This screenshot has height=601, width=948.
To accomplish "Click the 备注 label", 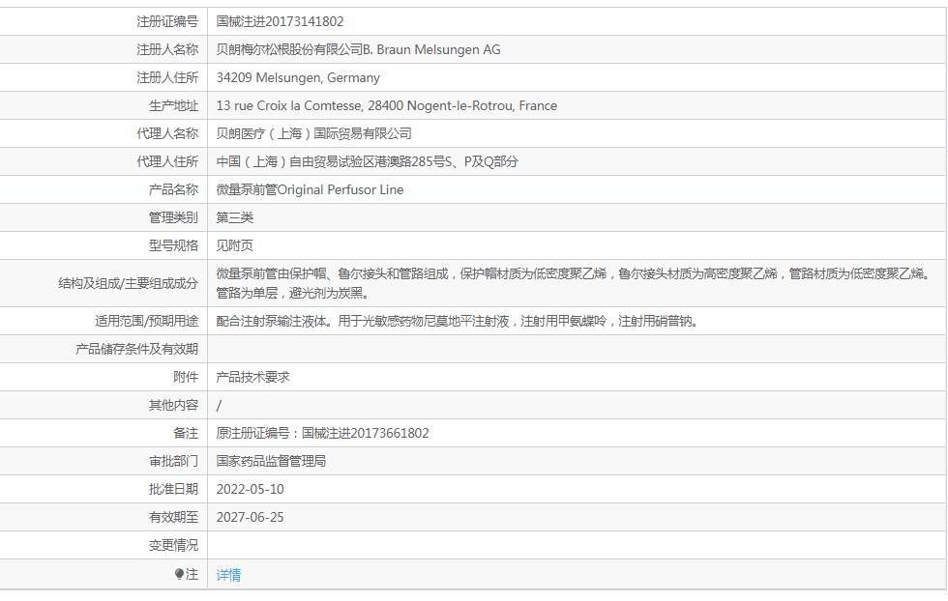I will pyautogui.click(x=186, y=433).
